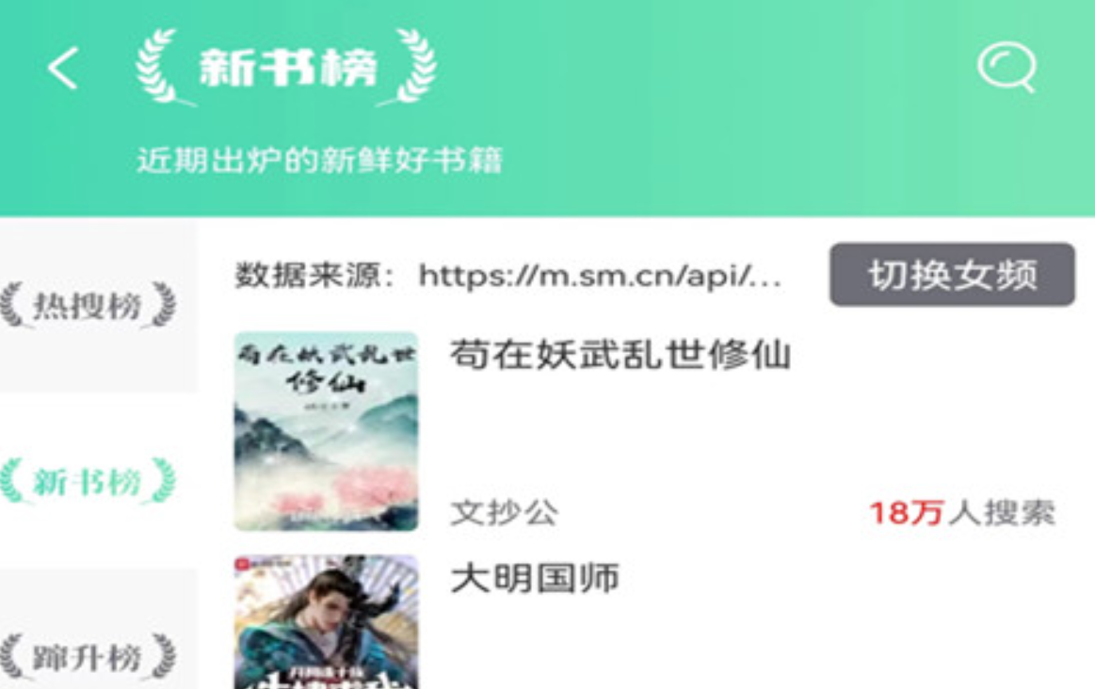Select the 热搜榜 sidebar tab

tap(88, 305)
